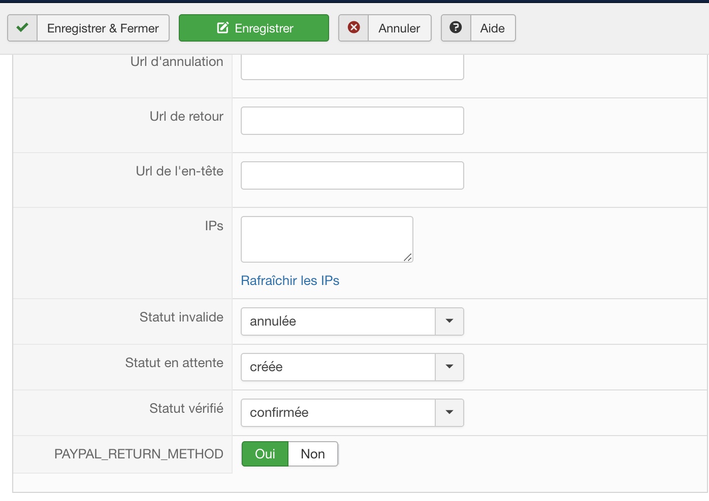Select Non for PAYPAL_RETURN_METHOD
709x501 pixels.
(313, 454)
